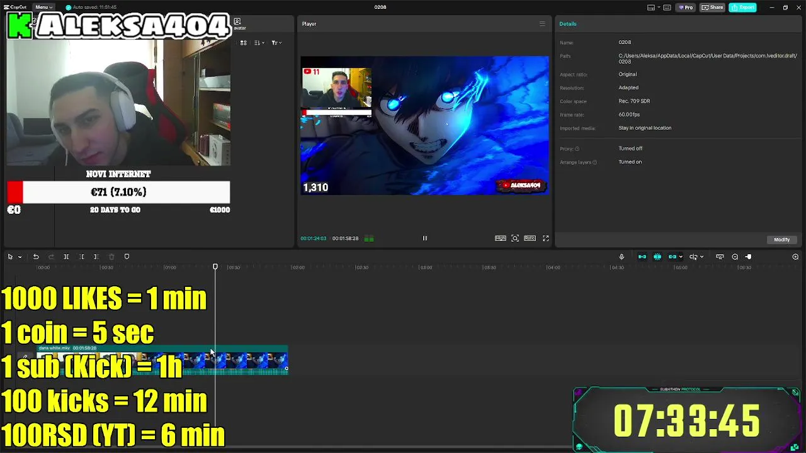Delete right of playhead with trim-right tool
This screenshot has width=806, height=453.
(96, 257)
